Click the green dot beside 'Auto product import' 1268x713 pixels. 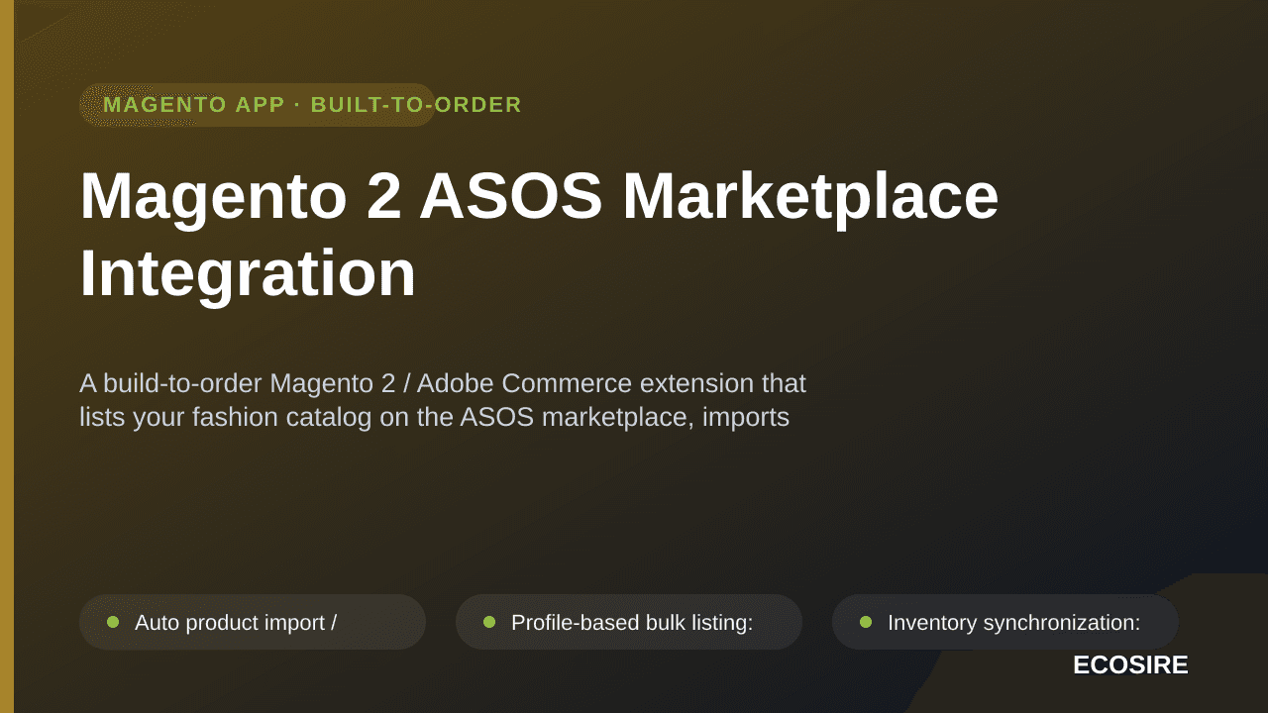113,622
